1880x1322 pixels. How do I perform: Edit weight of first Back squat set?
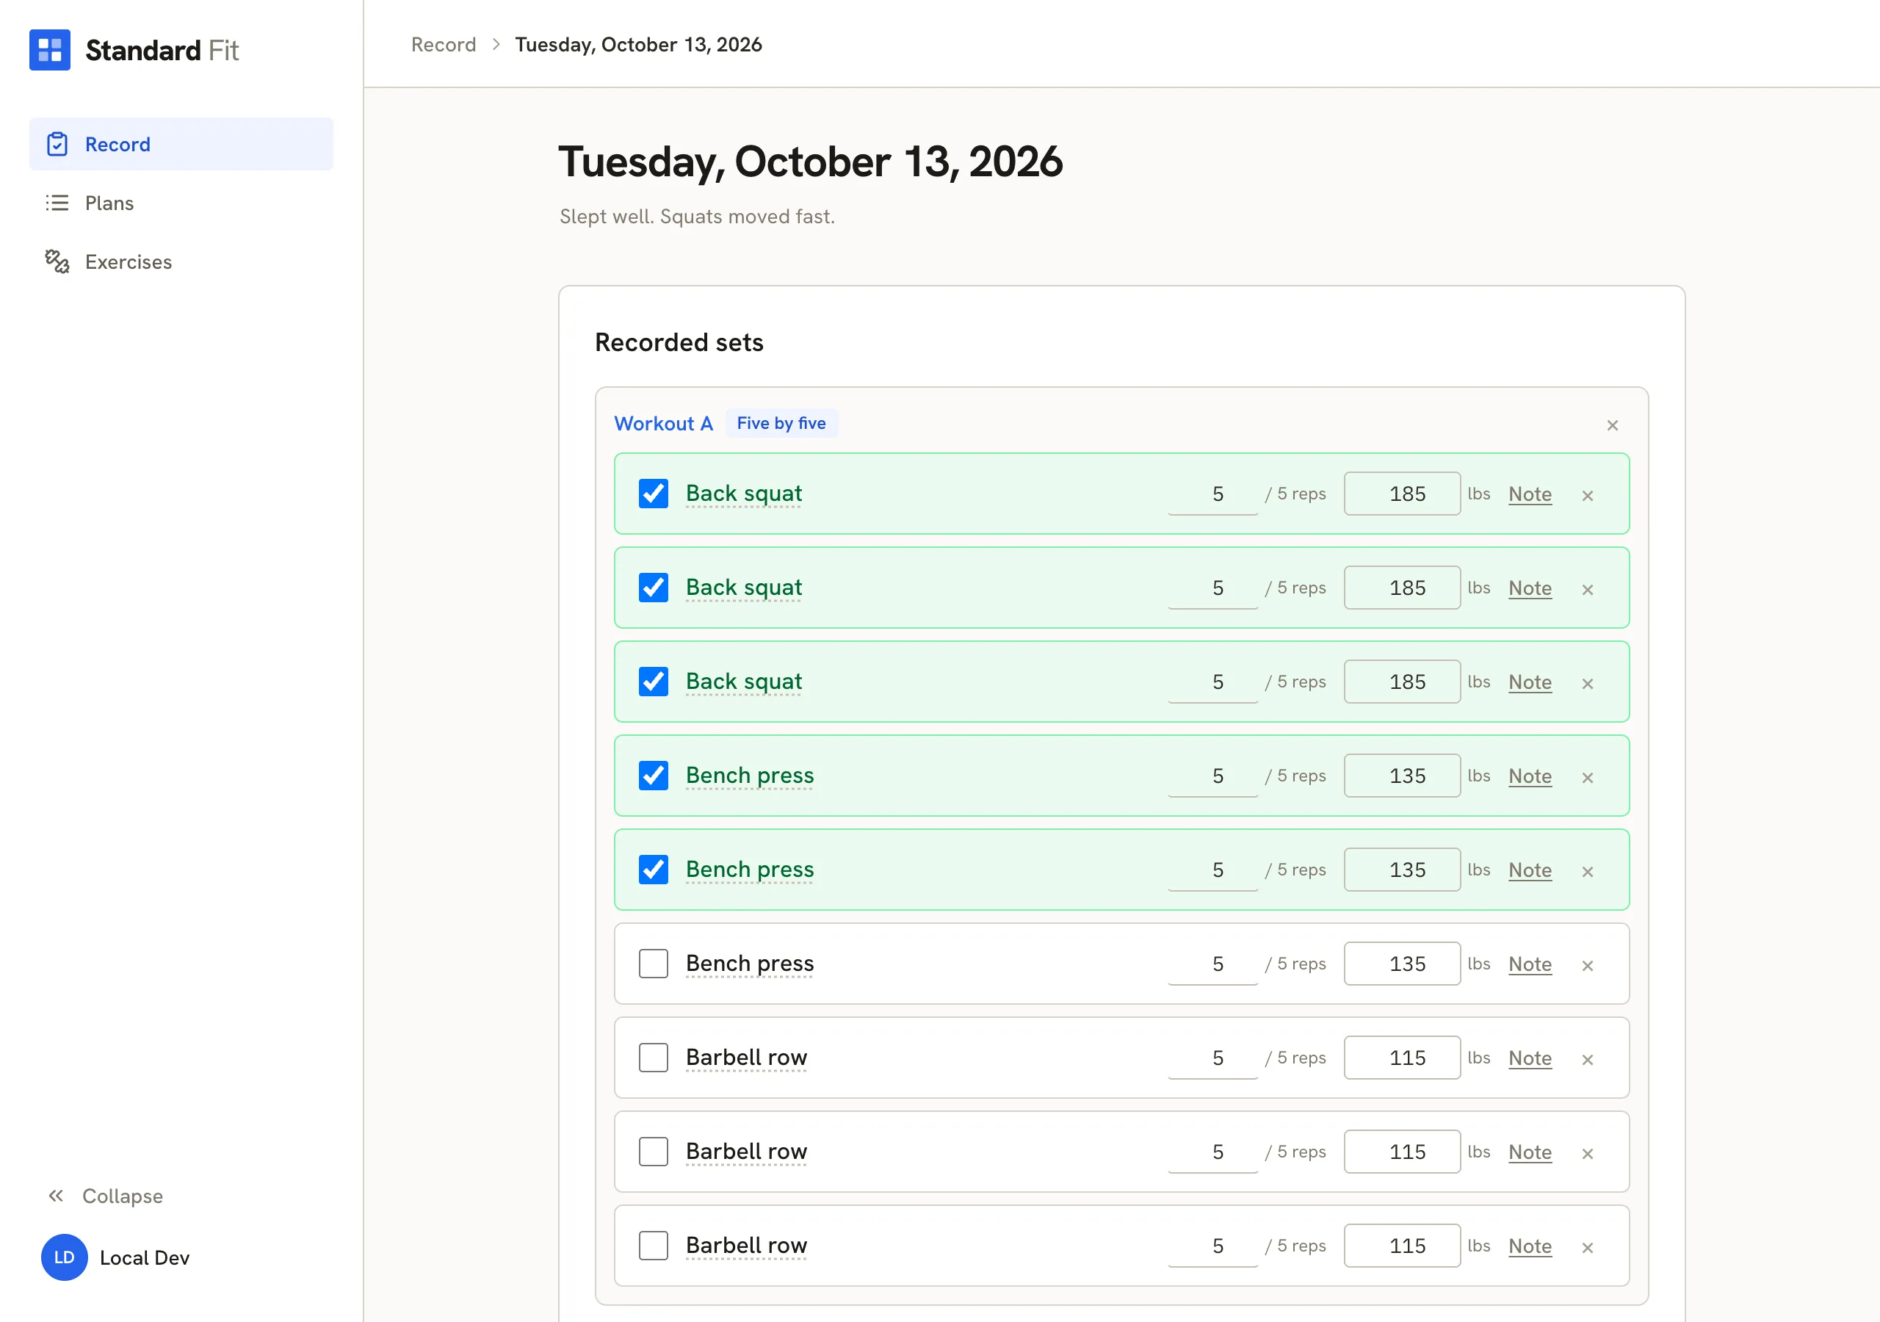(1402, 494)
